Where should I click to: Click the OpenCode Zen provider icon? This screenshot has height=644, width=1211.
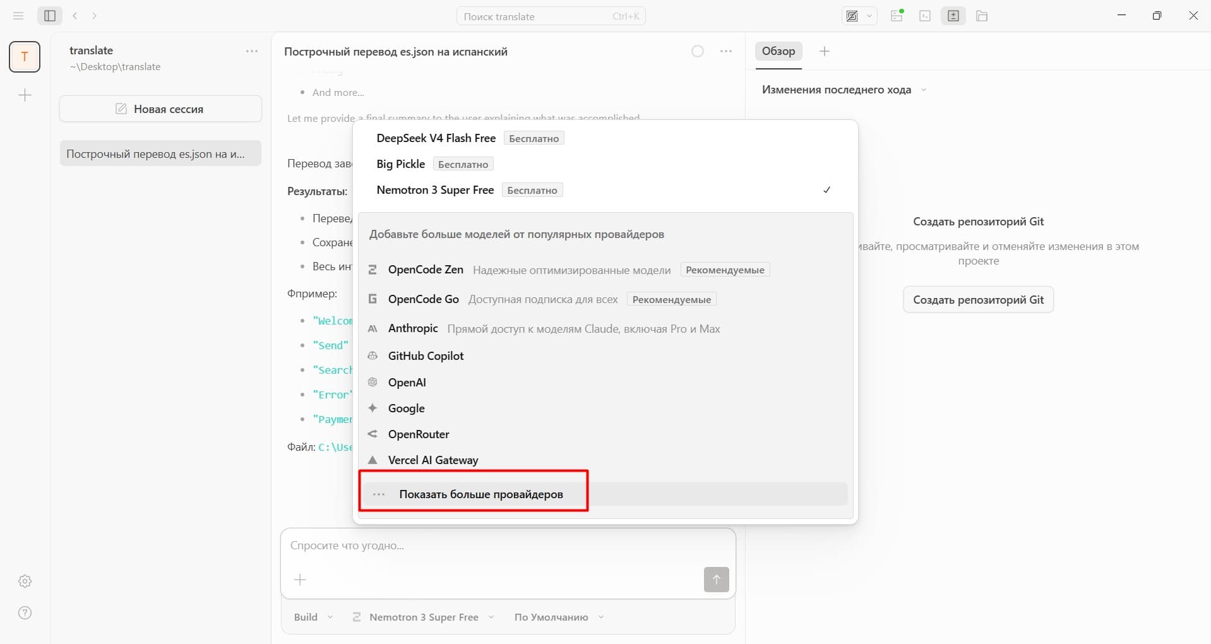click(x=373, y=270)
